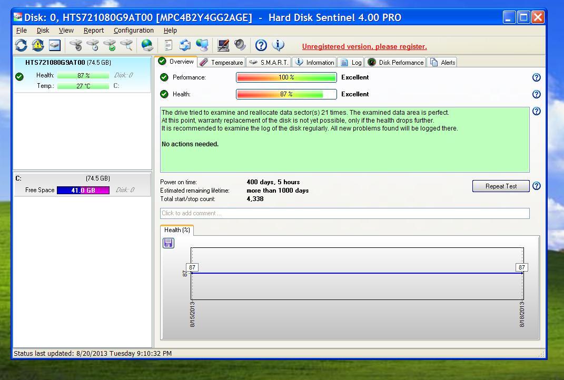Click the notepad report toolbar icon
Screen dimensions: 564x380
point(168,45)
